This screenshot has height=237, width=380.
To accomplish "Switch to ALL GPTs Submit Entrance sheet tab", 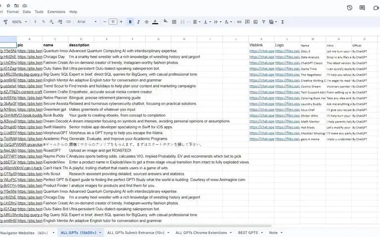I will 136,233.
